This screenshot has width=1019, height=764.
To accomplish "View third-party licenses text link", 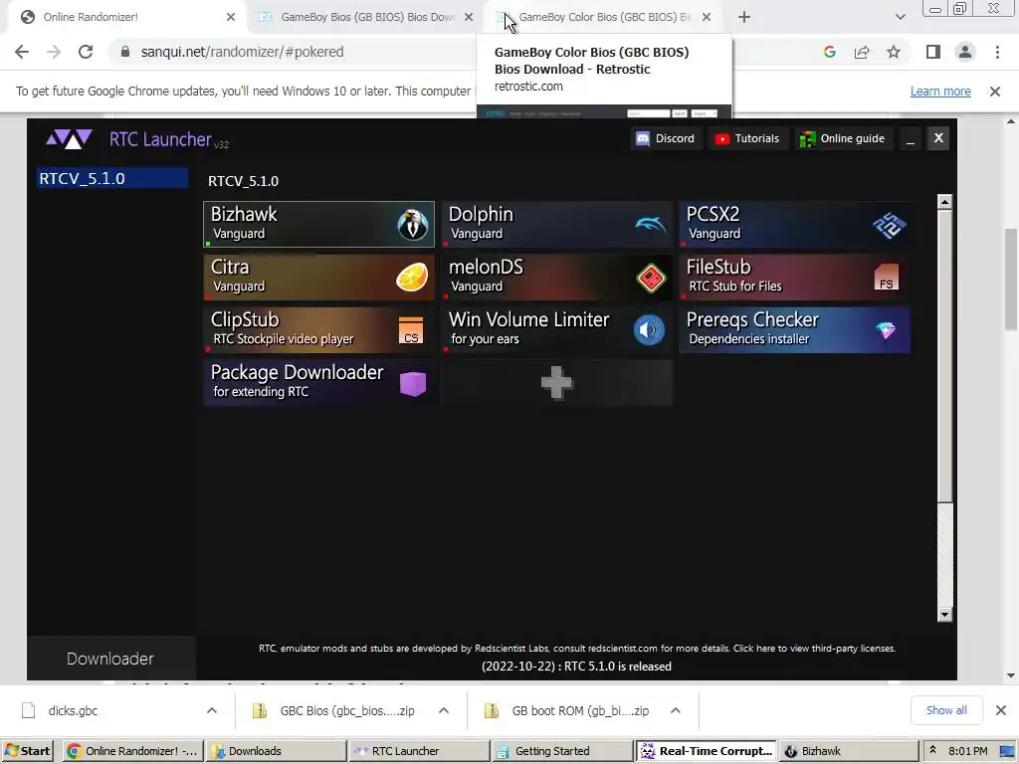I will (814, 649).
